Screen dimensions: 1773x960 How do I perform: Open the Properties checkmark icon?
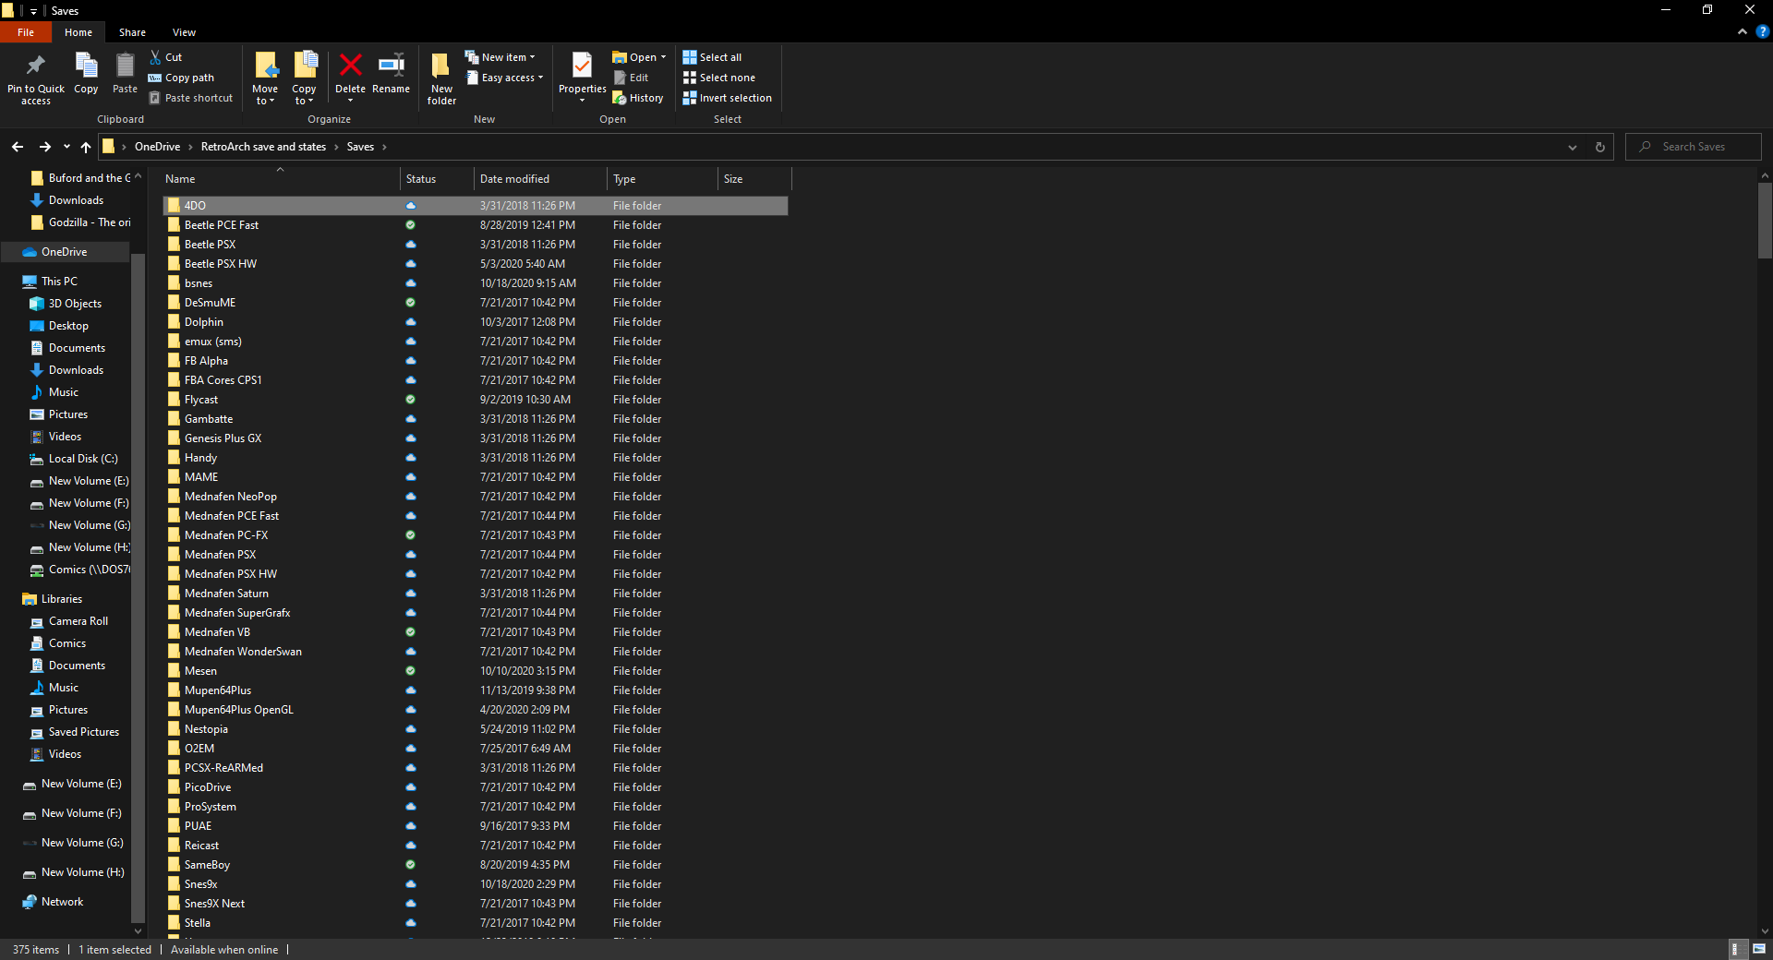[582, 65]
